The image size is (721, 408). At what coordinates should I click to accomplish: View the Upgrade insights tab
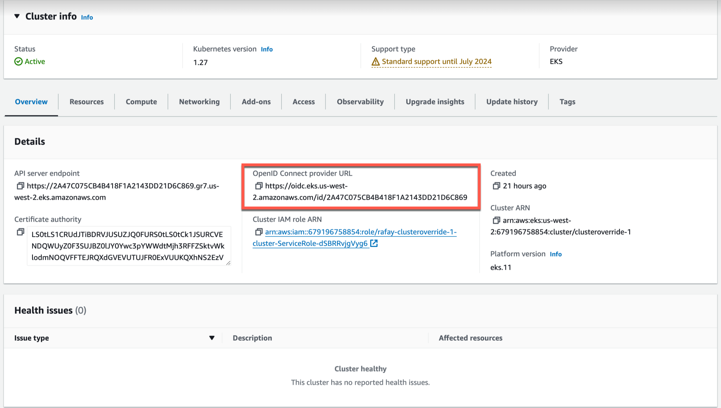pyautogui.click(x=435, y=102)
